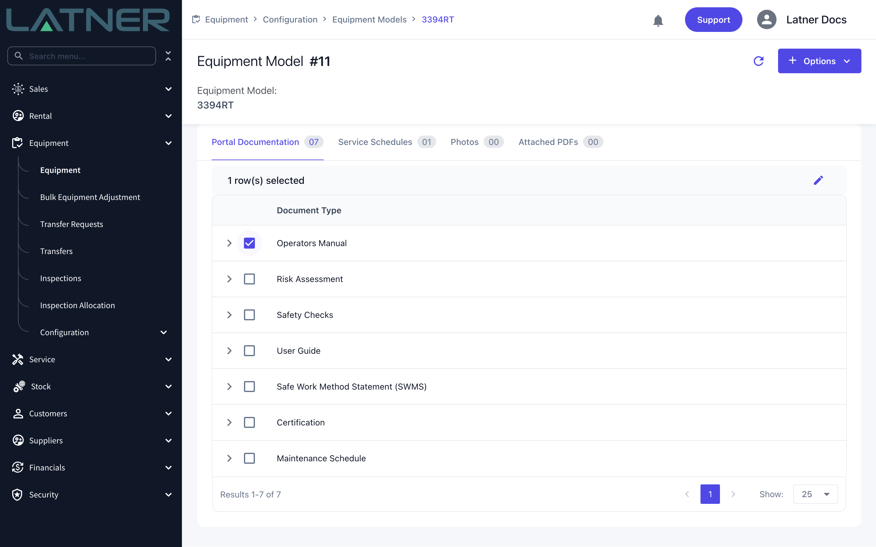The image size is (876, 547).
Task: Uncheck the Operators Manual checkbox
Action: pos(249,243)
